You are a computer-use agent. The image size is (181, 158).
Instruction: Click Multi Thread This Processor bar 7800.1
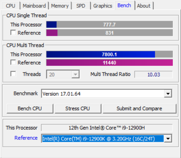point(110,54)
